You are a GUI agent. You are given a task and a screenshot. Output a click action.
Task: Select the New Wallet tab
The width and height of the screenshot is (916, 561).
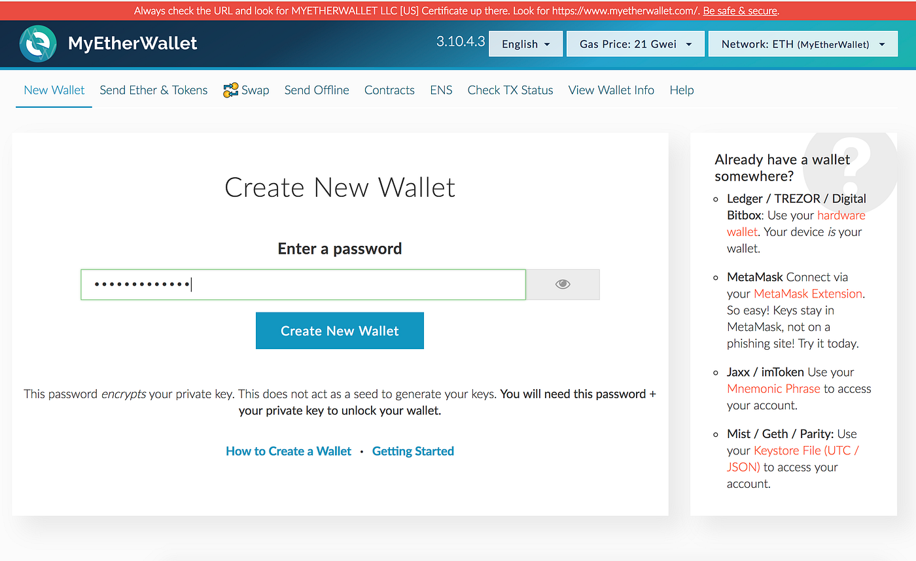point(54,90)
